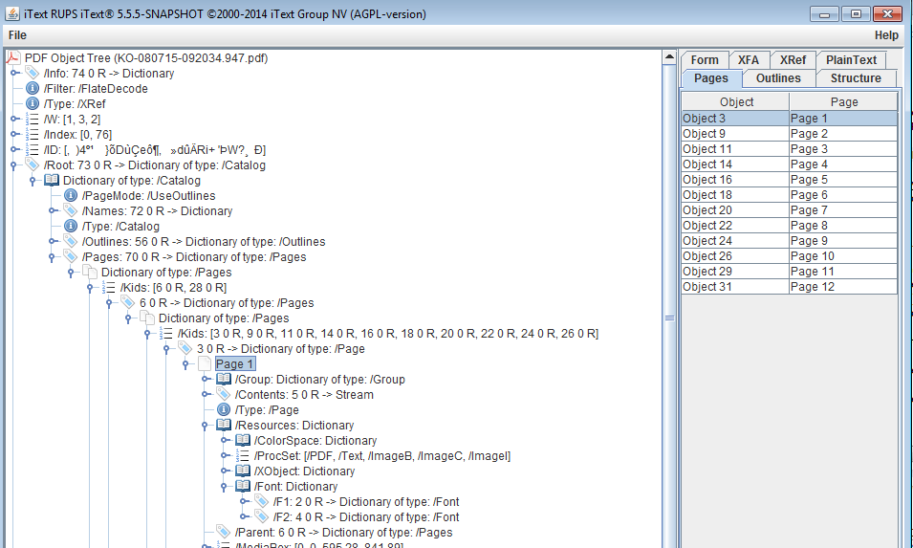This screenshot has width=913, height=548.
Task: Click the Page column header
Action: pyautogui.click(x=844, y=102)
